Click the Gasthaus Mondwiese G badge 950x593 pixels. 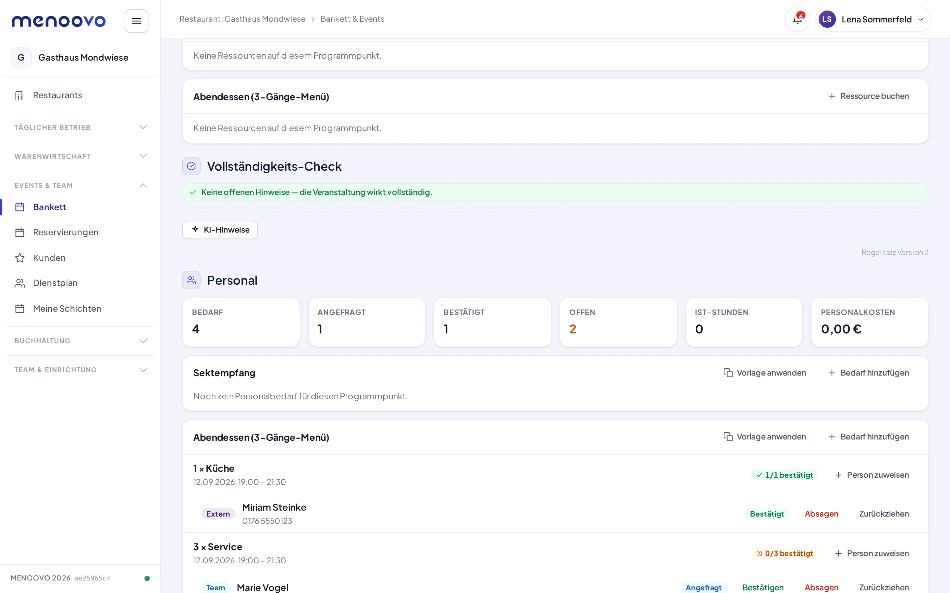21,58
